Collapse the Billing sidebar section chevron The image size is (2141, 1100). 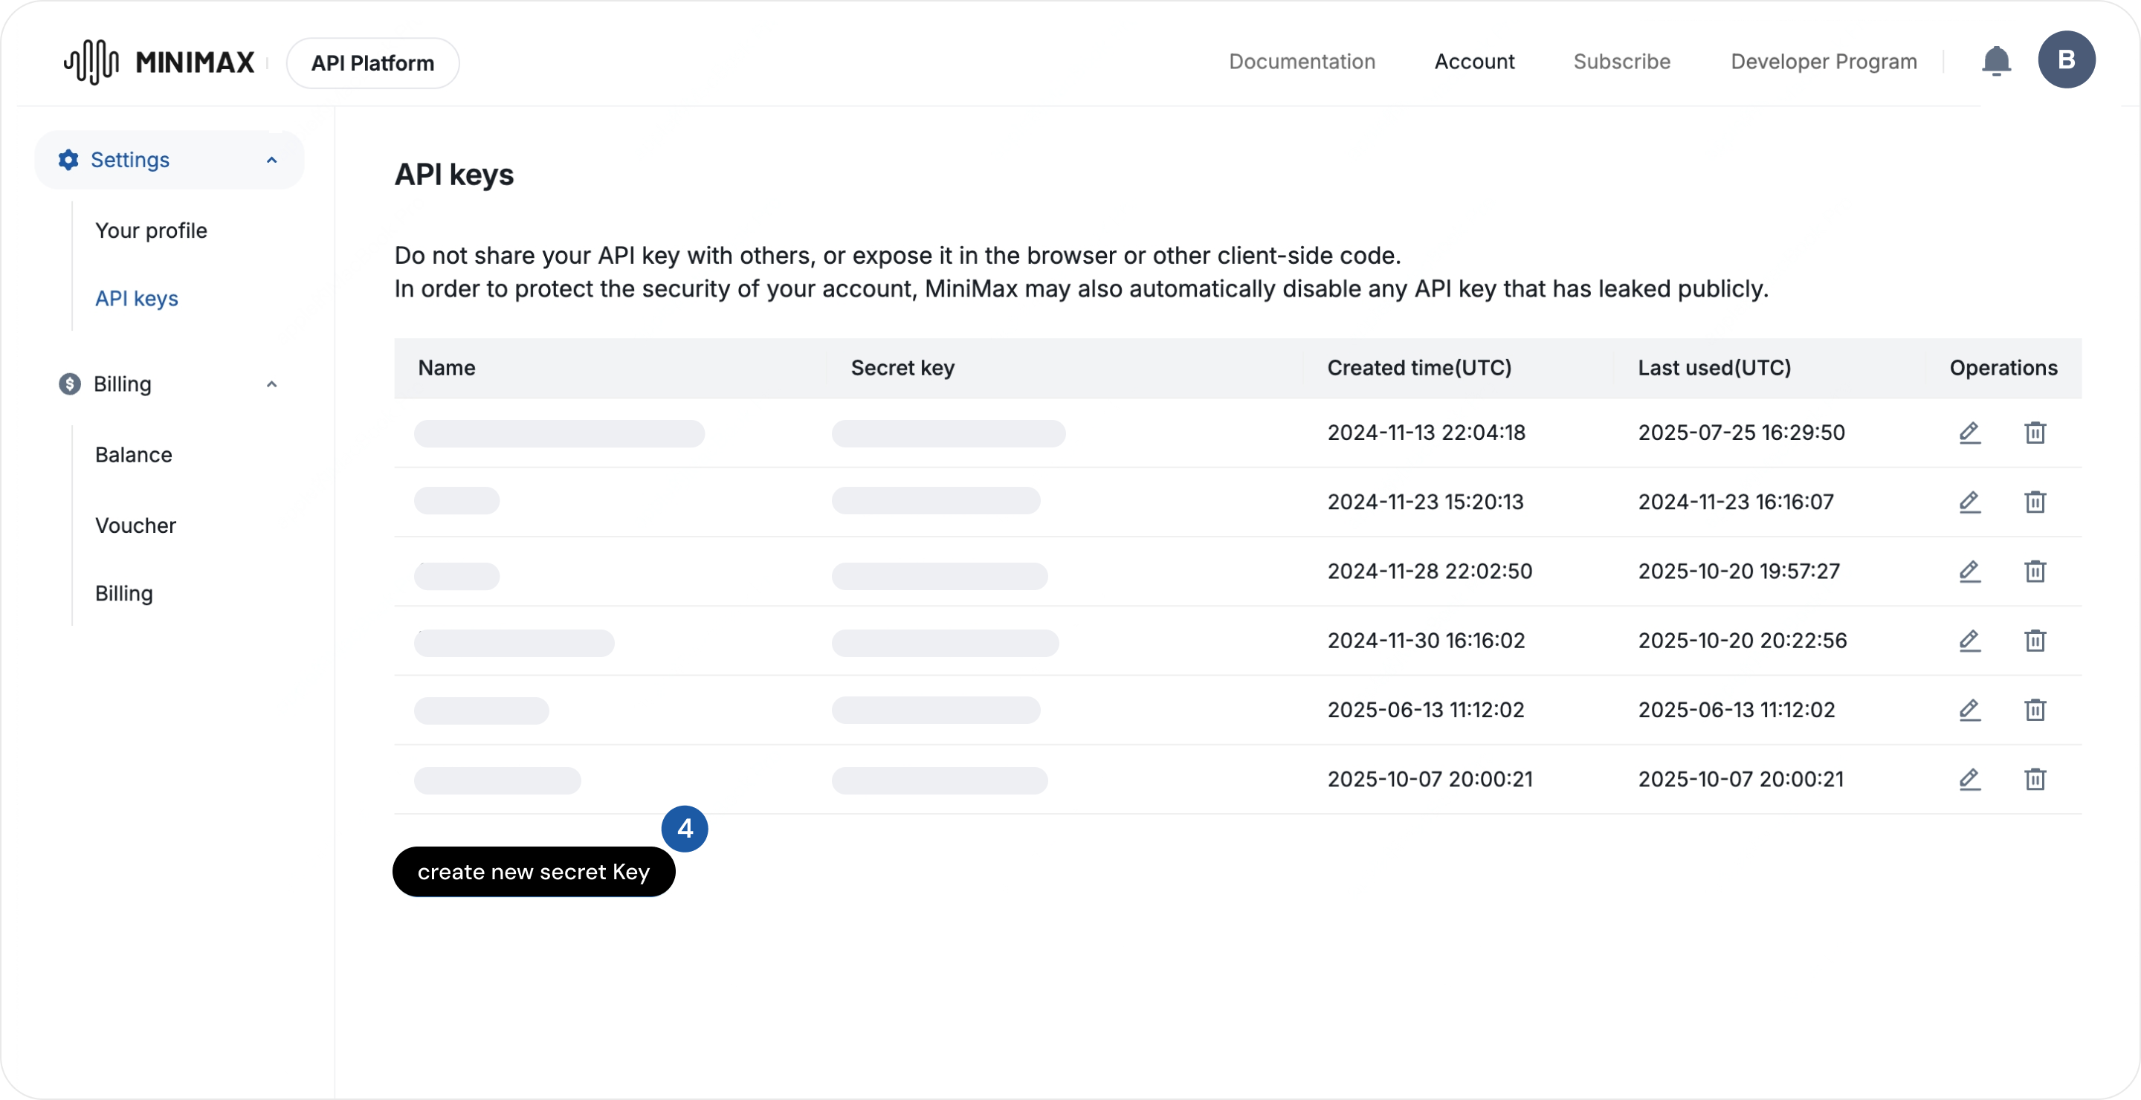[x=271, y=384]
